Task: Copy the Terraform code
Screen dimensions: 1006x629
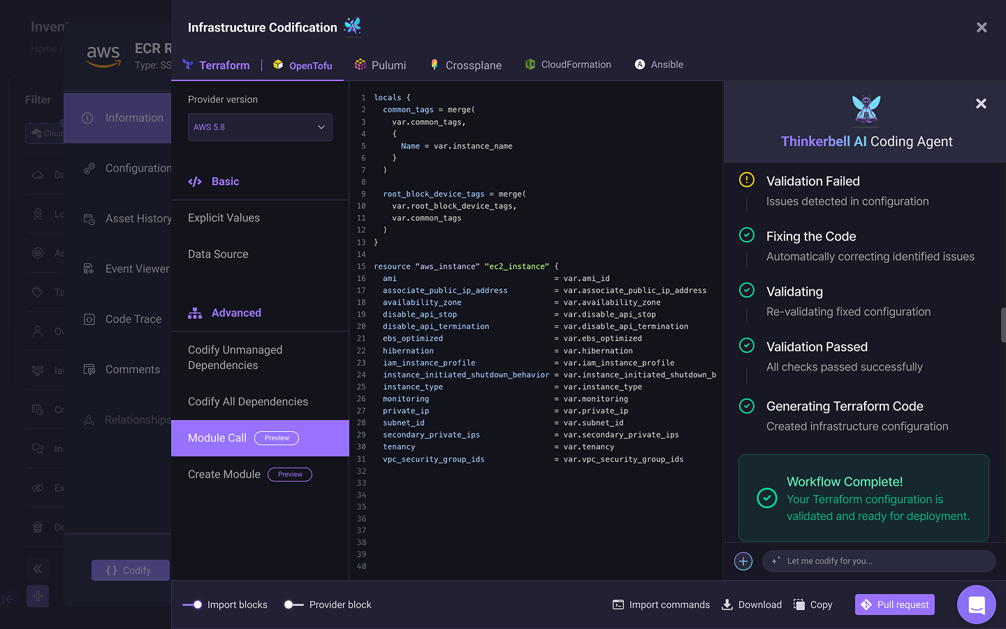Action: (812, 605)
